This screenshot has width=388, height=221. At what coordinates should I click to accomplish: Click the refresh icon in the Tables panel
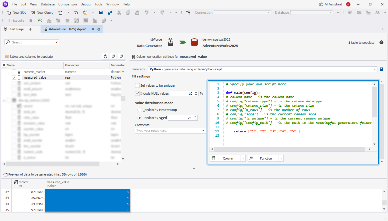point(105,57)
